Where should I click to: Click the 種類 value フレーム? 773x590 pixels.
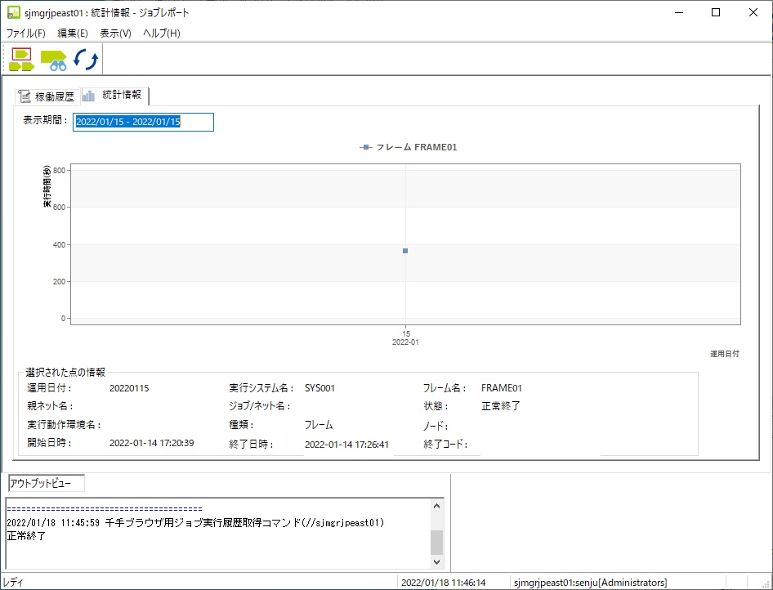pos(319,424)
